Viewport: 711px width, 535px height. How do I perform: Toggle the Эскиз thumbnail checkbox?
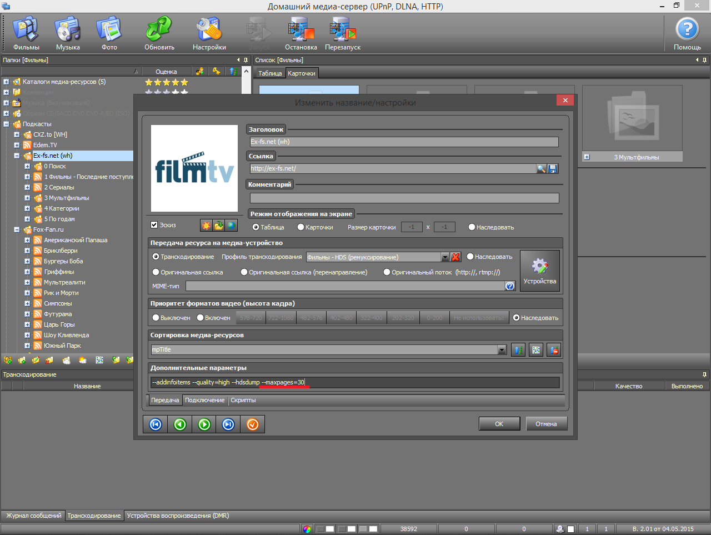click(x=154, y=225)
